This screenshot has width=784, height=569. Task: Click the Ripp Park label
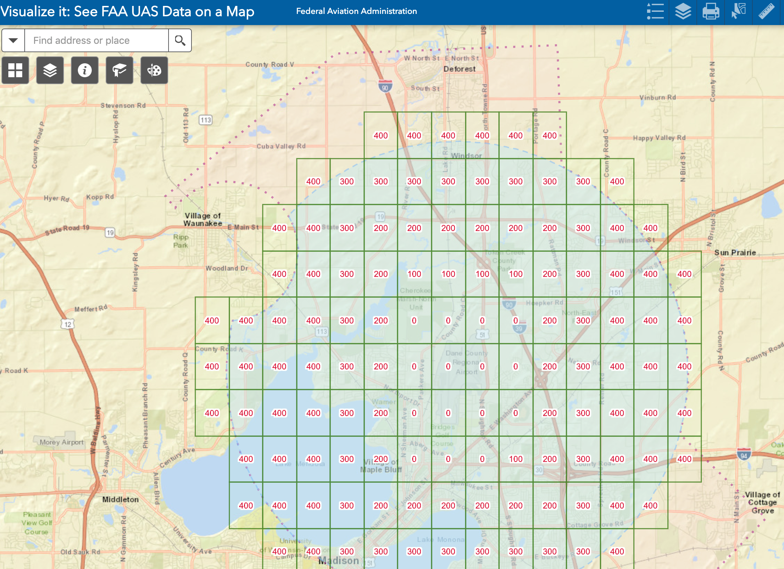tap(181, 241)
